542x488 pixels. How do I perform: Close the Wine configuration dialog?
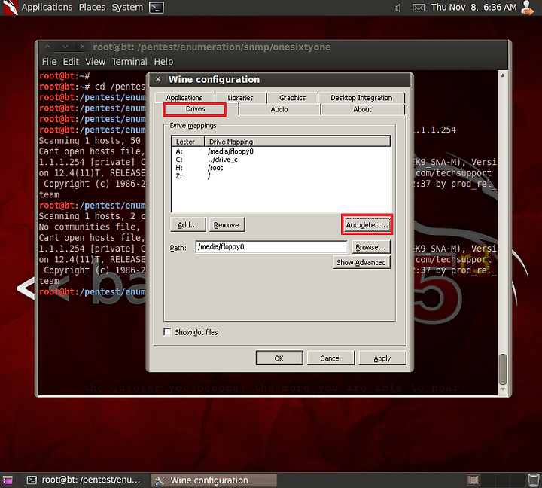[x=158, y=79]
